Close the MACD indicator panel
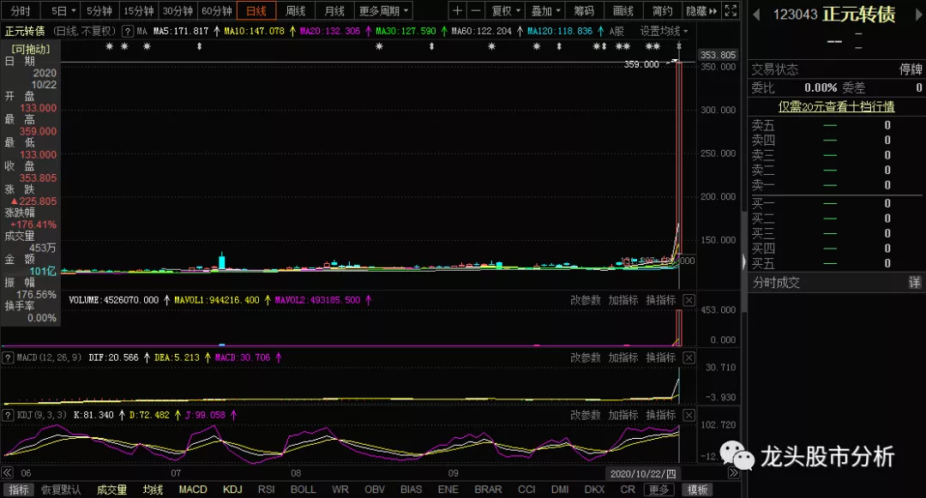Image resolution: width=926 pixels, height=498 pixels. pos(688,357)
